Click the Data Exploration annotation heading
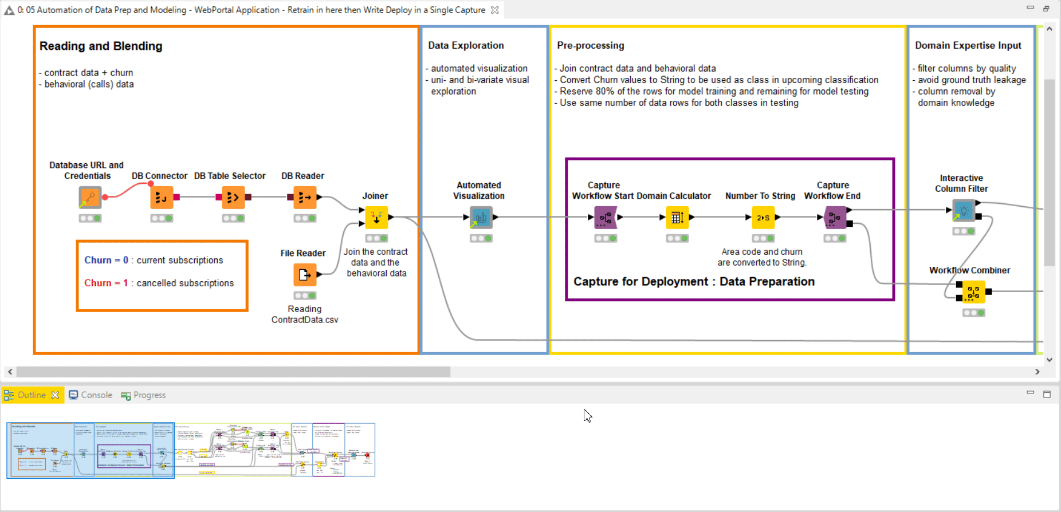This screenshot has width=1061, height=512. 466,45
